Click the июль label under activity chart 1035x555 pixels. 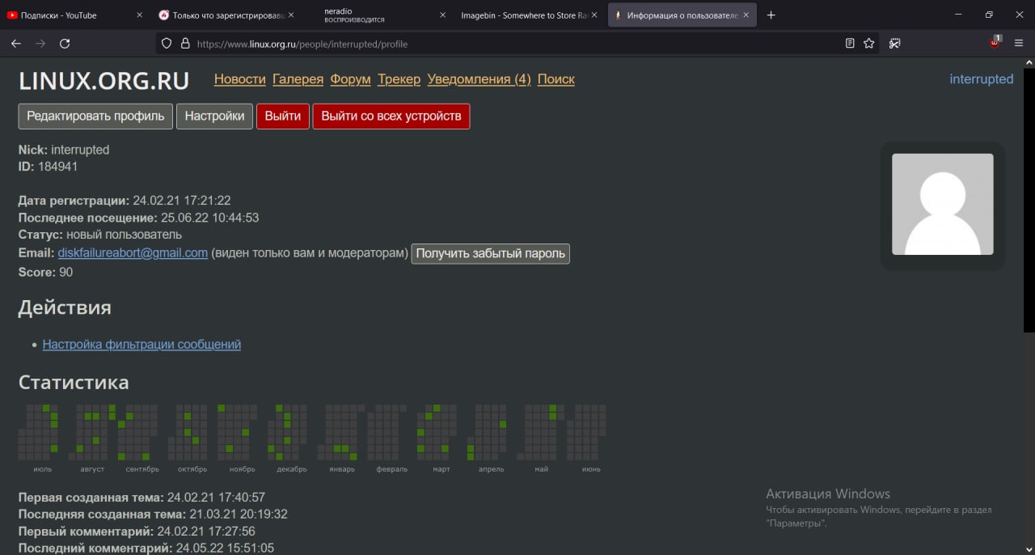coord(43,469)
